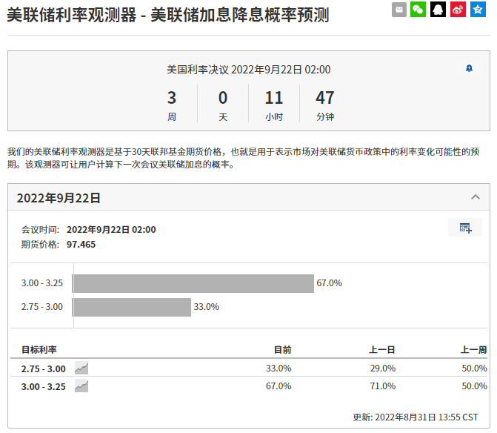This screenshot has width=497, height=433.
Task: Click the 71.0% previous-day value
Action: tap(383, 386)
